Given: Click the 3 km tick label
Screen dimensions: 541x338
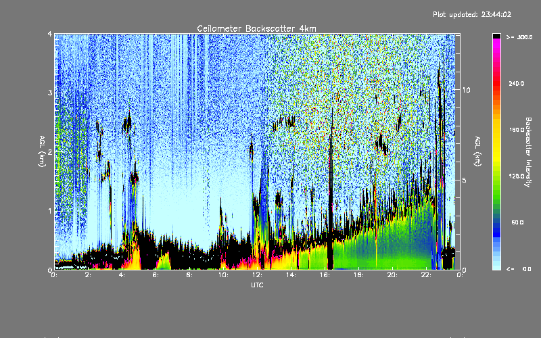Looking at the screenshot, I should click(x=50, y=93).
